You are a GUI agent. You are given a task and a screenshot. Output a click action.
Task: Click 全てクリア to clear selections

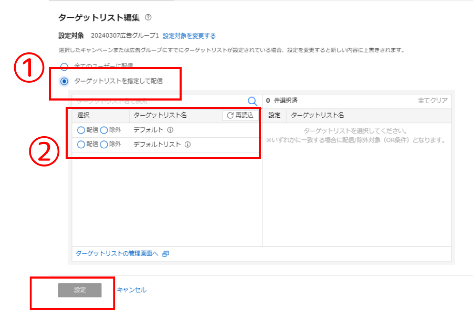coord(433,101)
